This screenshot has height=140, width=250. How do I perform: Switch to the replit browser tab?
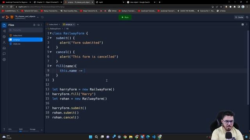(x=110, y=2)
